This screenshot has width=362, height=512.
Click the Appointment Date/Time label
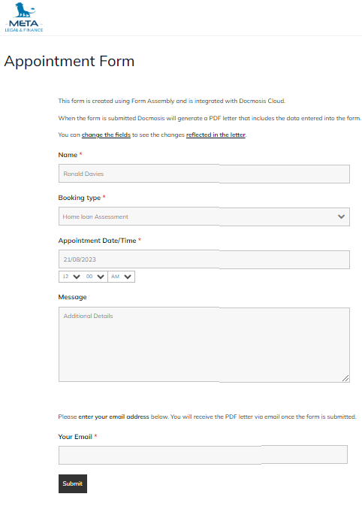97,241
